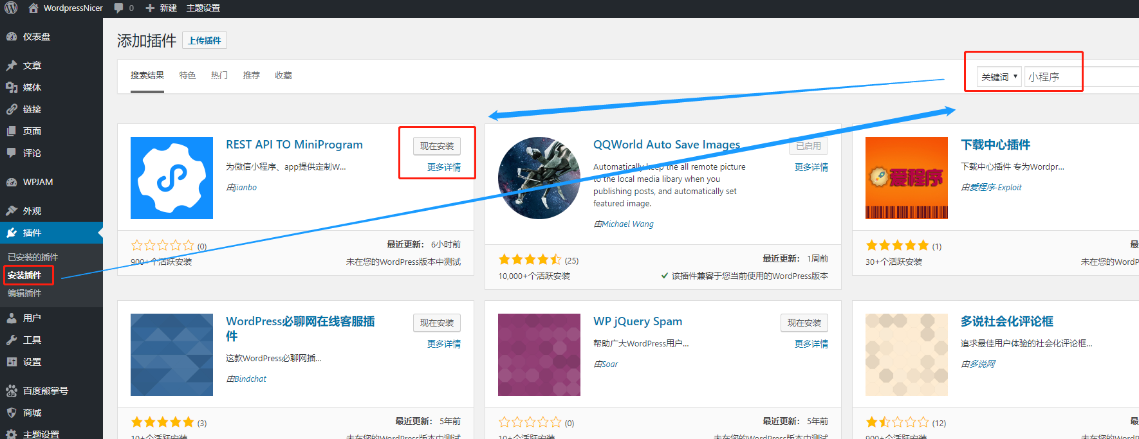Viewport: 1139px width, 439px height.
Task: Click the plugin search field containing 小程序
Action: point(1081,76)
